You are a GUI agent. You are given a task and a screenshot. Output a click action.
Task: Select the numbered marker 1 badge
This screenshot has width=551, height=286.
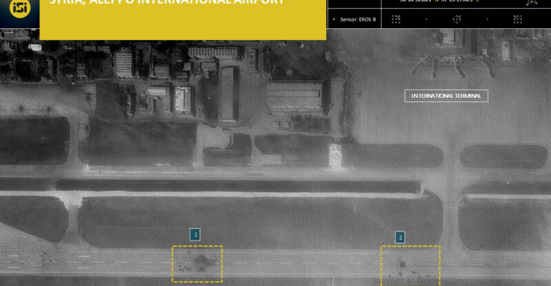(196, 234)
